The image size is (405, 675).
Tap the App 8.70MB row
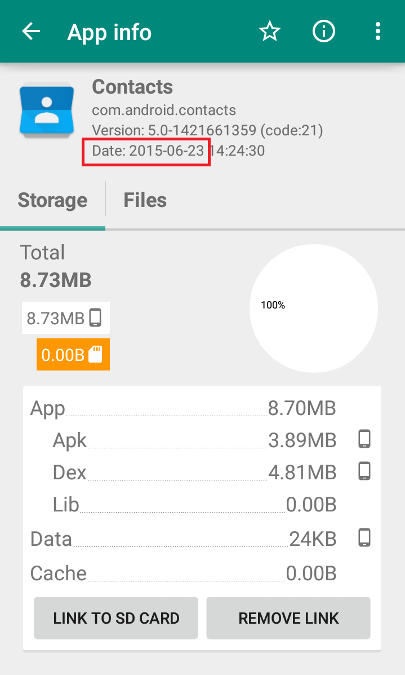tap(183, 408)
